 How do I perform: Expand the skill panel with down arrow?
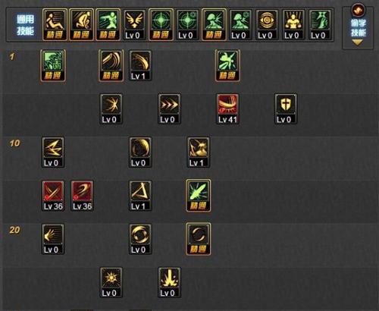[x=358, y=42]
